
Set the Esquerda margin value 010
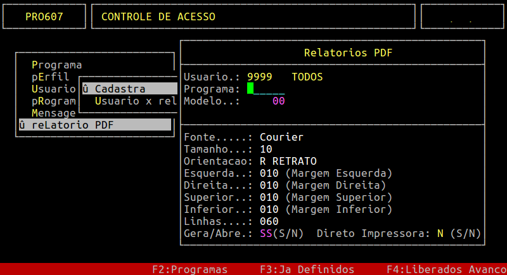click(x=269, y=173)
